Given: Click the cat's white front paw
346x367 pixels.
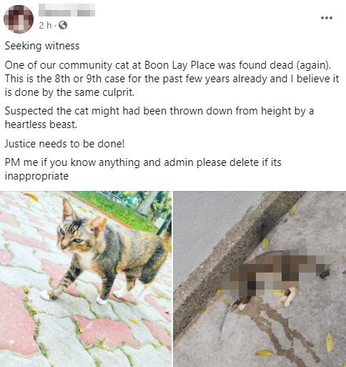Looking at the screenshot, I should pos(45,295).
